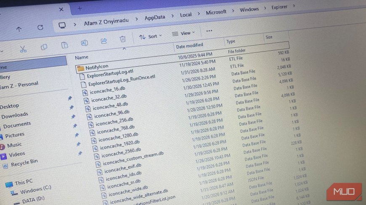Go to AppData breadcrumb
Screen dimensions: 366x205
coord(155,18)
